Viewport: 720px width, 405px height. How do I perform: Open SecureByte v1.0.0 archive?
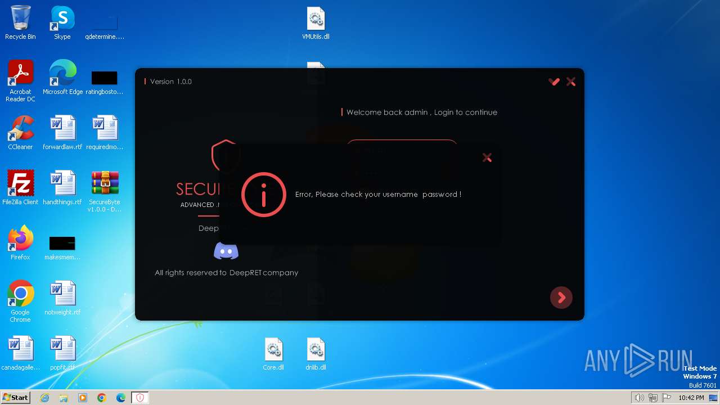[x=105, y=191]
